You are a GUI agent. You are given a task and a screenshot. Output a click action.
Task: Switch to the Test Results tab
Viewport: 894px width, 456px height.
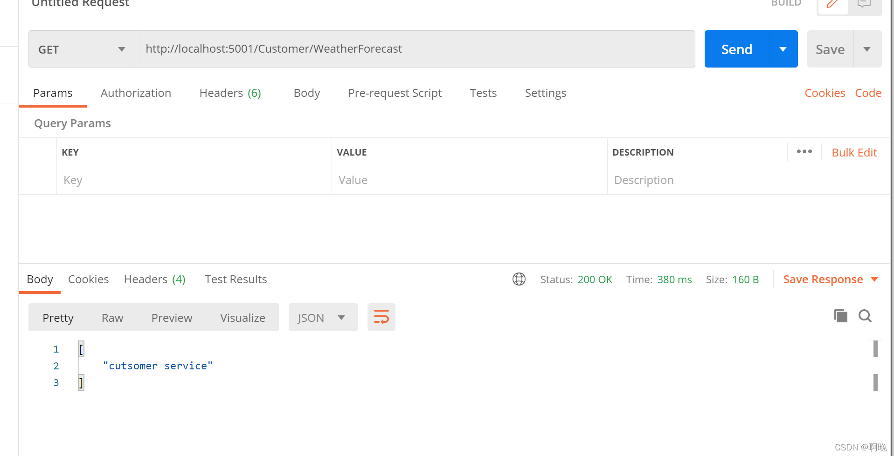[x=236, y=279]
